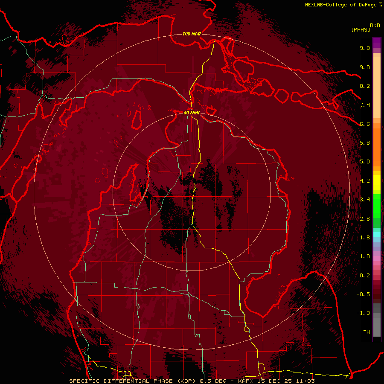This screenshot has height=384, width=384.
Task: Click the -1.3 legend value
Action: coord(363,313)
